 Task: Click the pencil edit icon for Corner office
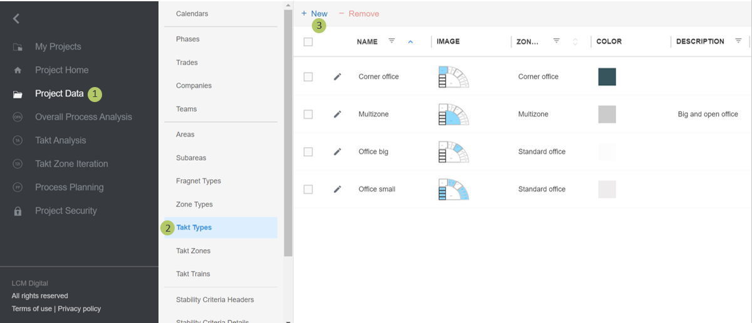[x=337, y=76]
